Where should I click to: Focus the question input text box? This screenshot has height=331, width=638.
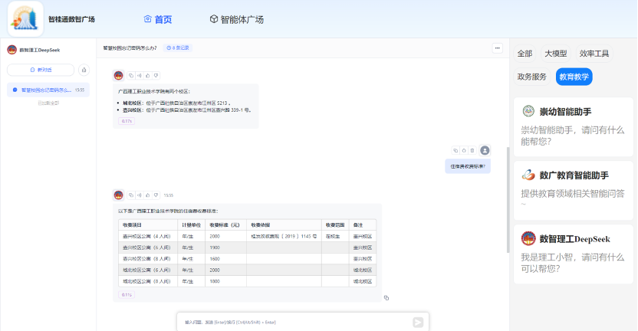pos(291,323)
